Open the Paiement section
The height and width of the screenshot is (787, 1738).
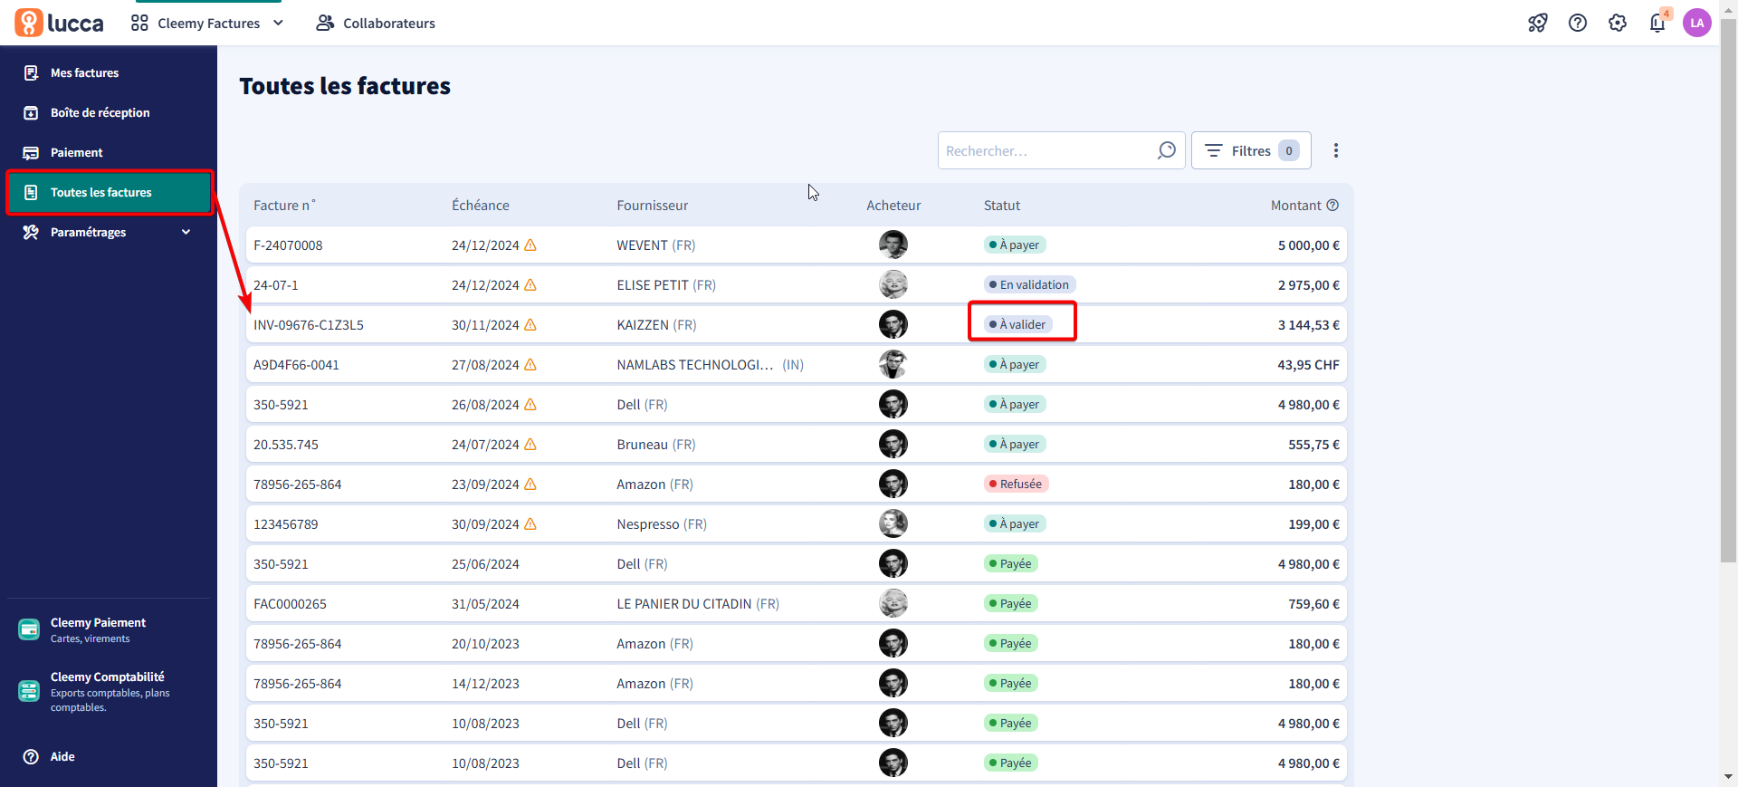(x=109, y=152)
